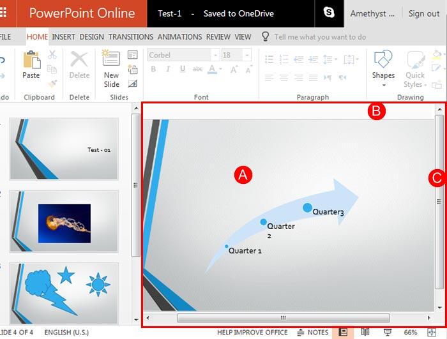The width and height of the screenshot is (447, 339).
Task: Click the Shape Fill paint bucket icon
Action: tap(437, 54)
